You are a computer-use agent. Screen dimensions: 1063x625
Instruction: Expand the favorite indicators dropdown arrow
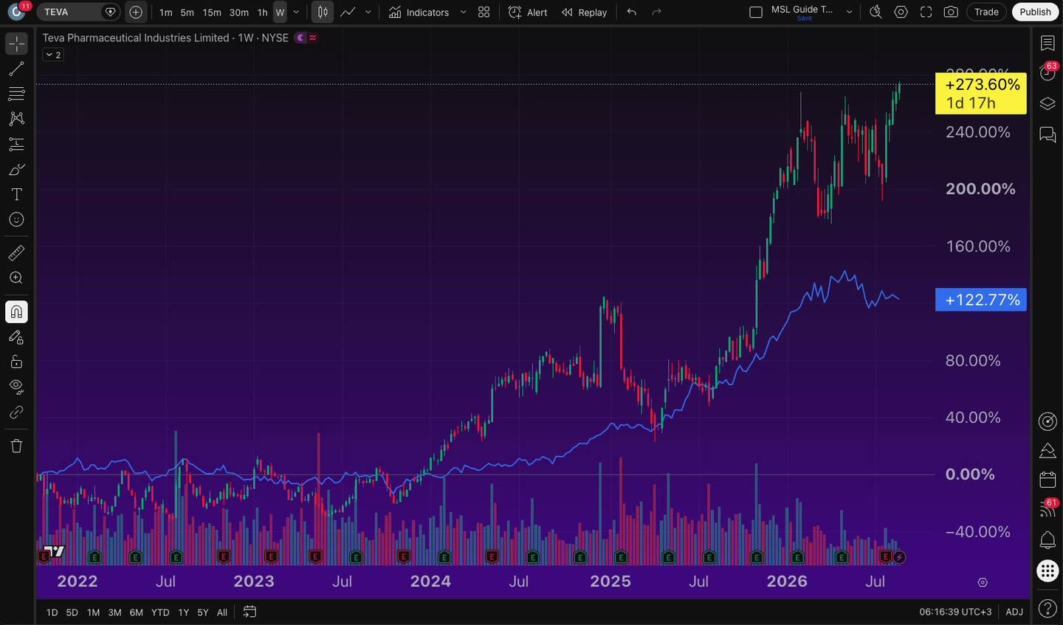464,13
